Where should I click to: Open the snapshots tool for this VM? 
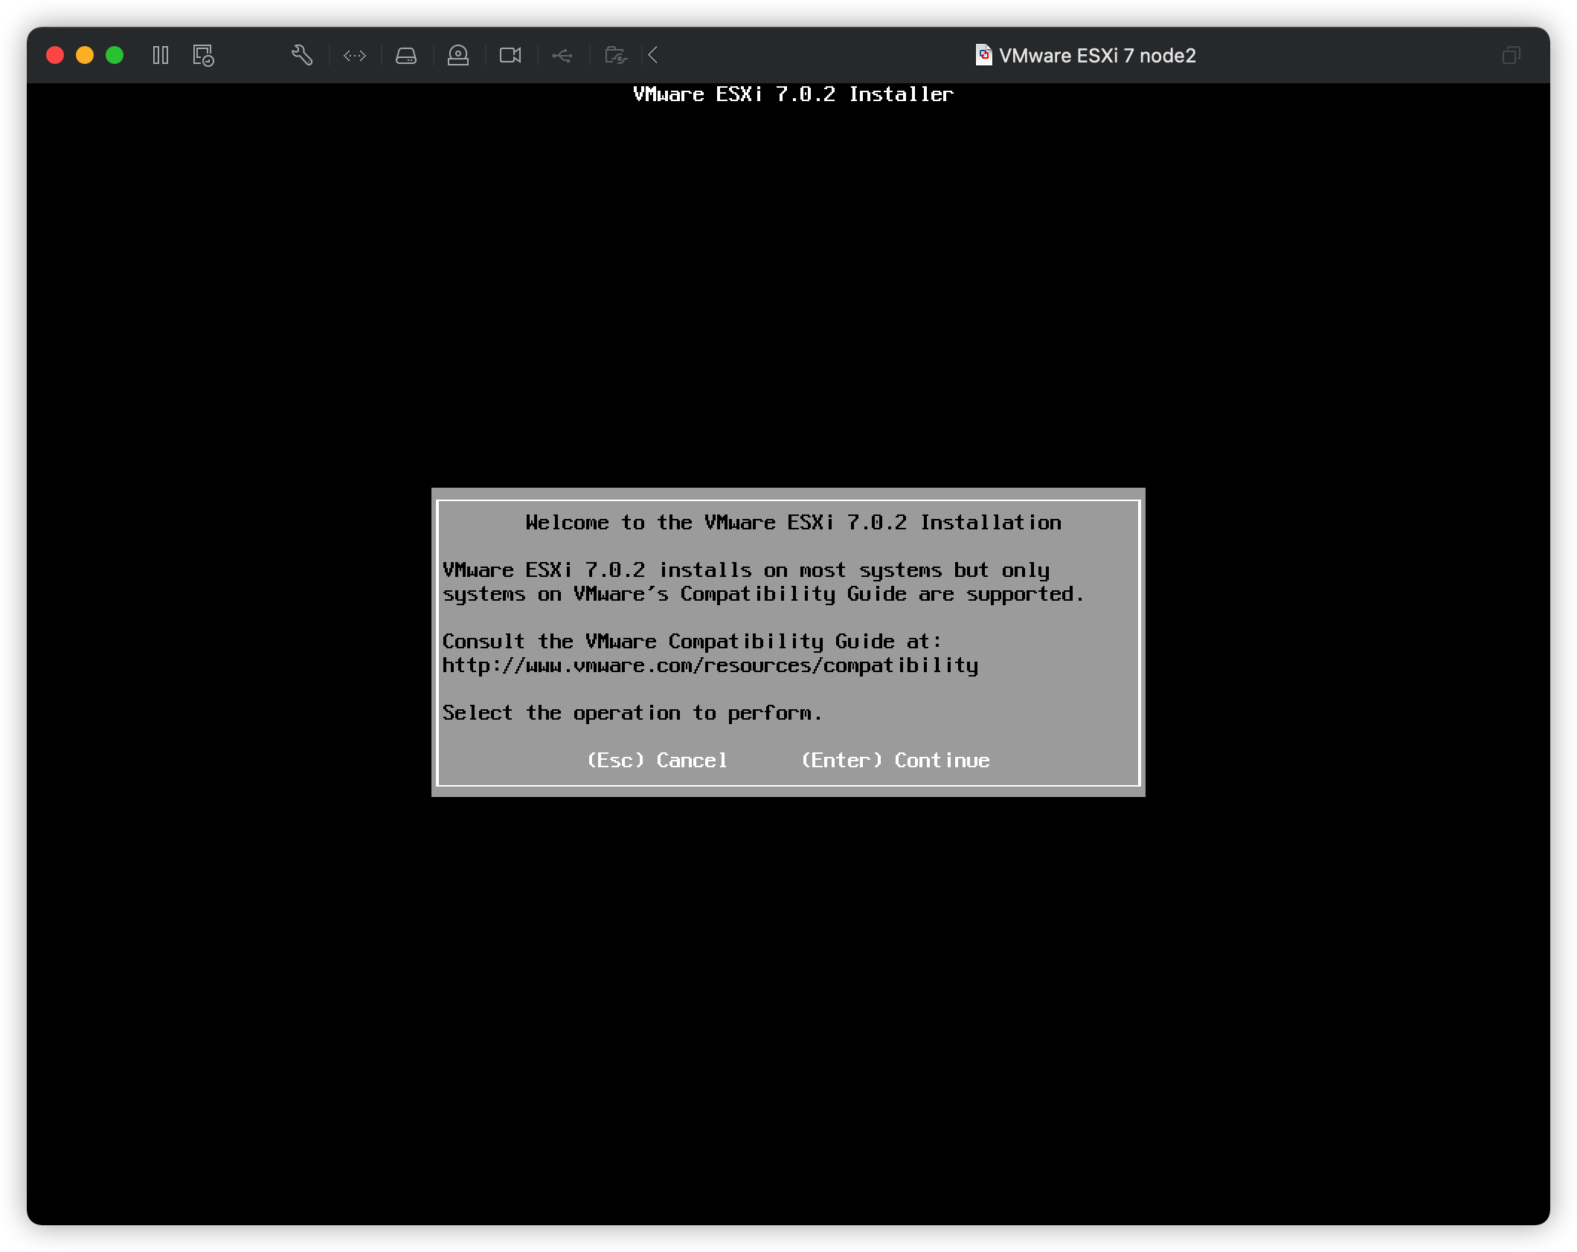coord(202,55)
